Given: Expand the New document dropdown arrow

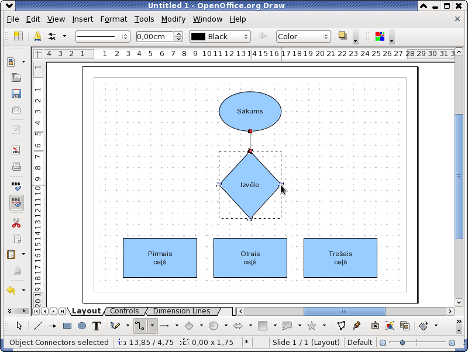Looking at the screenshot, I should point(23,62).
